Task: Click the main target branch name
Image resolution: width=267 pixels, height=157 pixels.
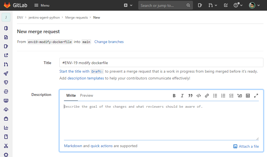Action: click(86, 42)
